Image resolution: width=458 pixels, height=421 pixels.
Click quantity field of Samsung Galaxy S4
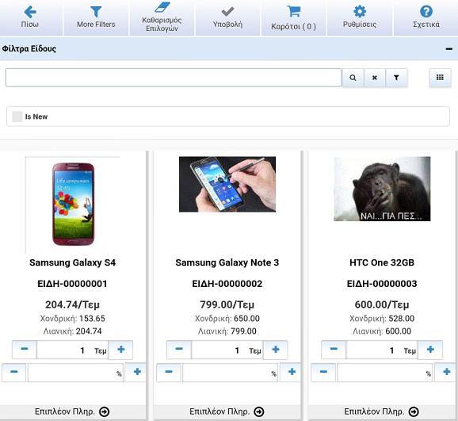pos(72,350)
